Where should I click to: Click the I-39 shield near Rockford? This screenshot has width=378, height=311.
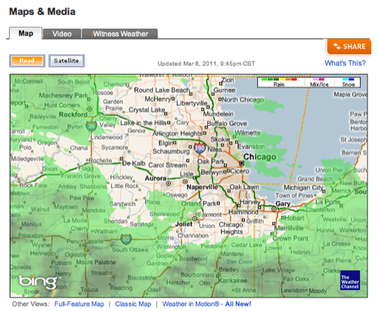click(91, 127)
